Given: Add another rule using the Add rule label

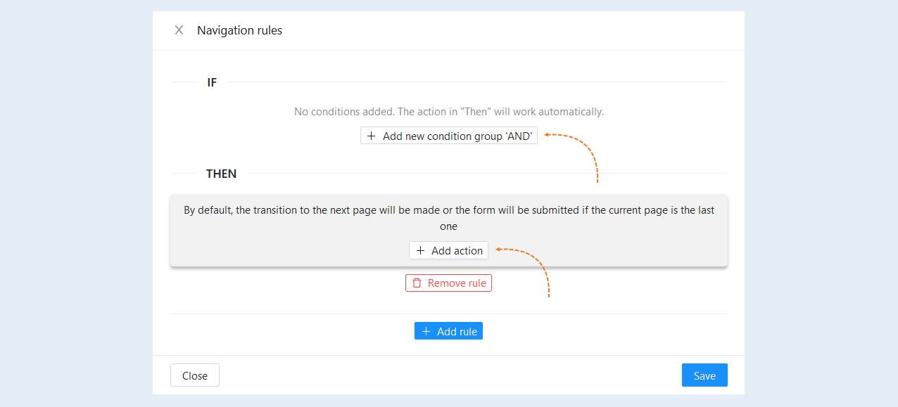Looking at the screenshot, I should 457,332.
